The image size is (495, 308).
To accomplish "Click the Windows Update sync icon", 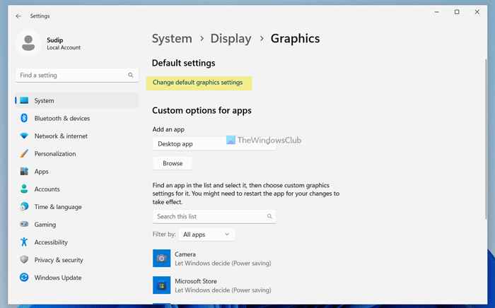I will [24, 278].
